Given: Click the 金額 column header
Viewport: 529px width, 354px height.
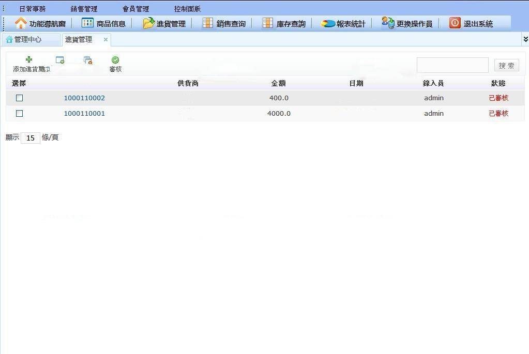Looking at the screenshot, I should coord(279,83).
